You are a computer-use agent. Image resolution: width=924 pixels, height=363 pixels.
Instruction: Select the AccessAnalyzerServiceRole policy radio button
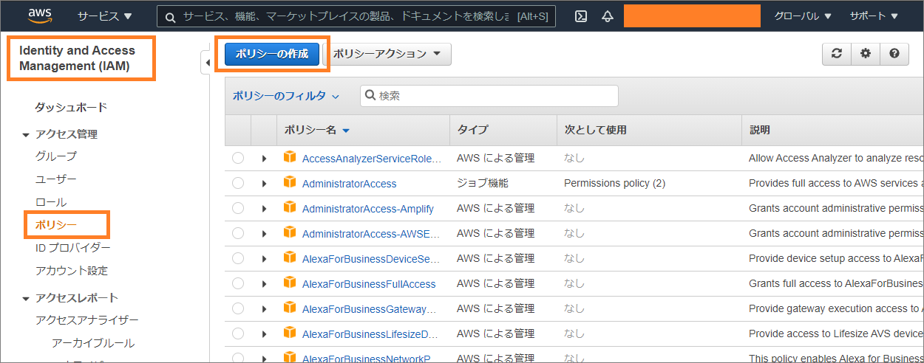point(237,158)
